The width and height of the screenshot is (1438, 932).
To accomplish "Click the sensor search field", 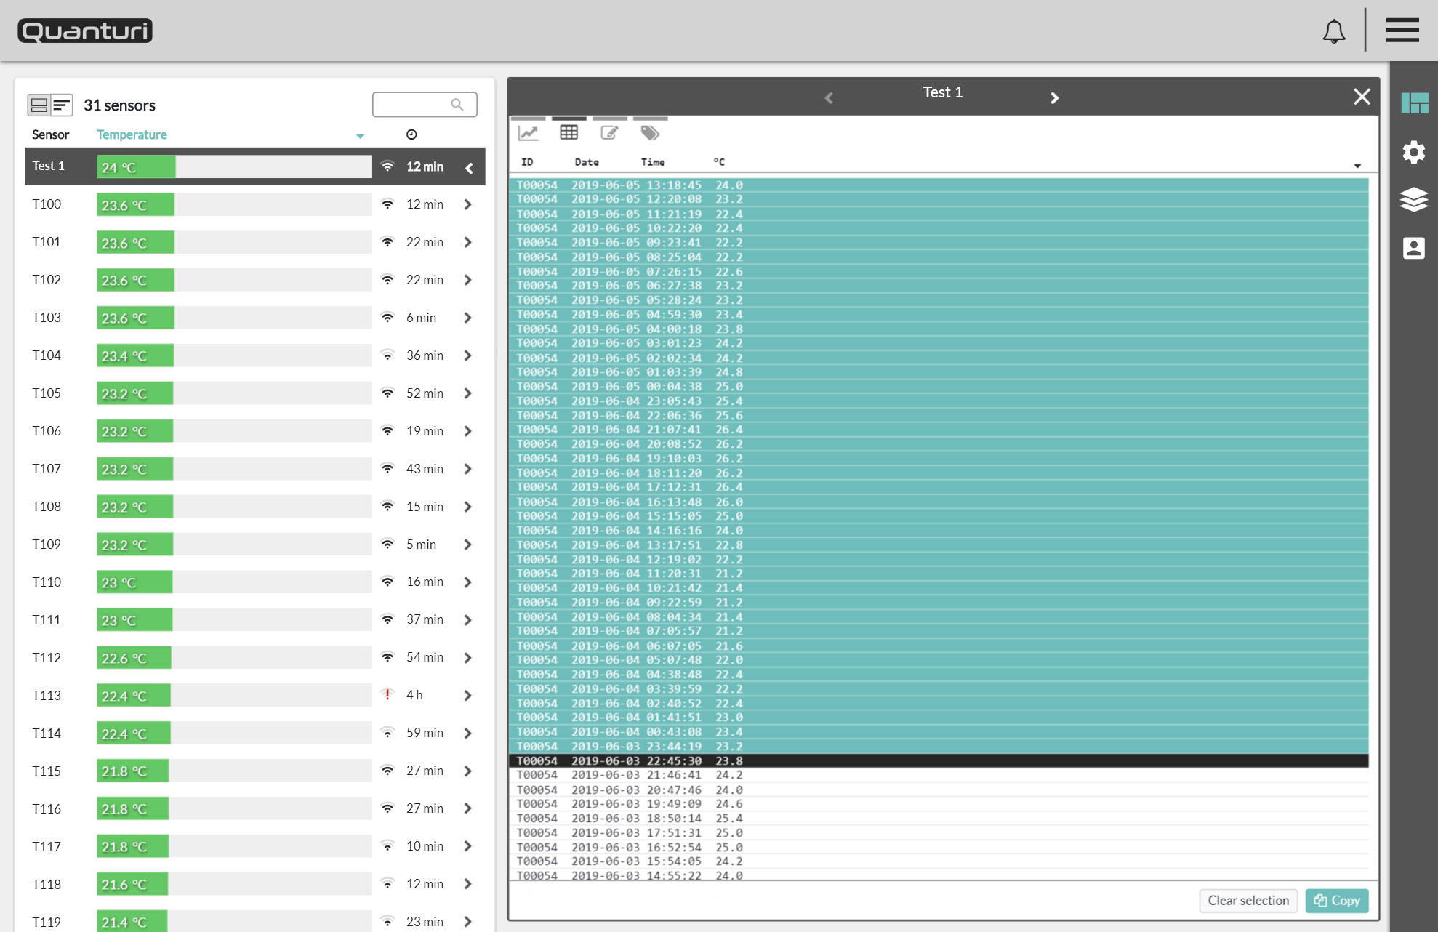I will tap(425, 105).
